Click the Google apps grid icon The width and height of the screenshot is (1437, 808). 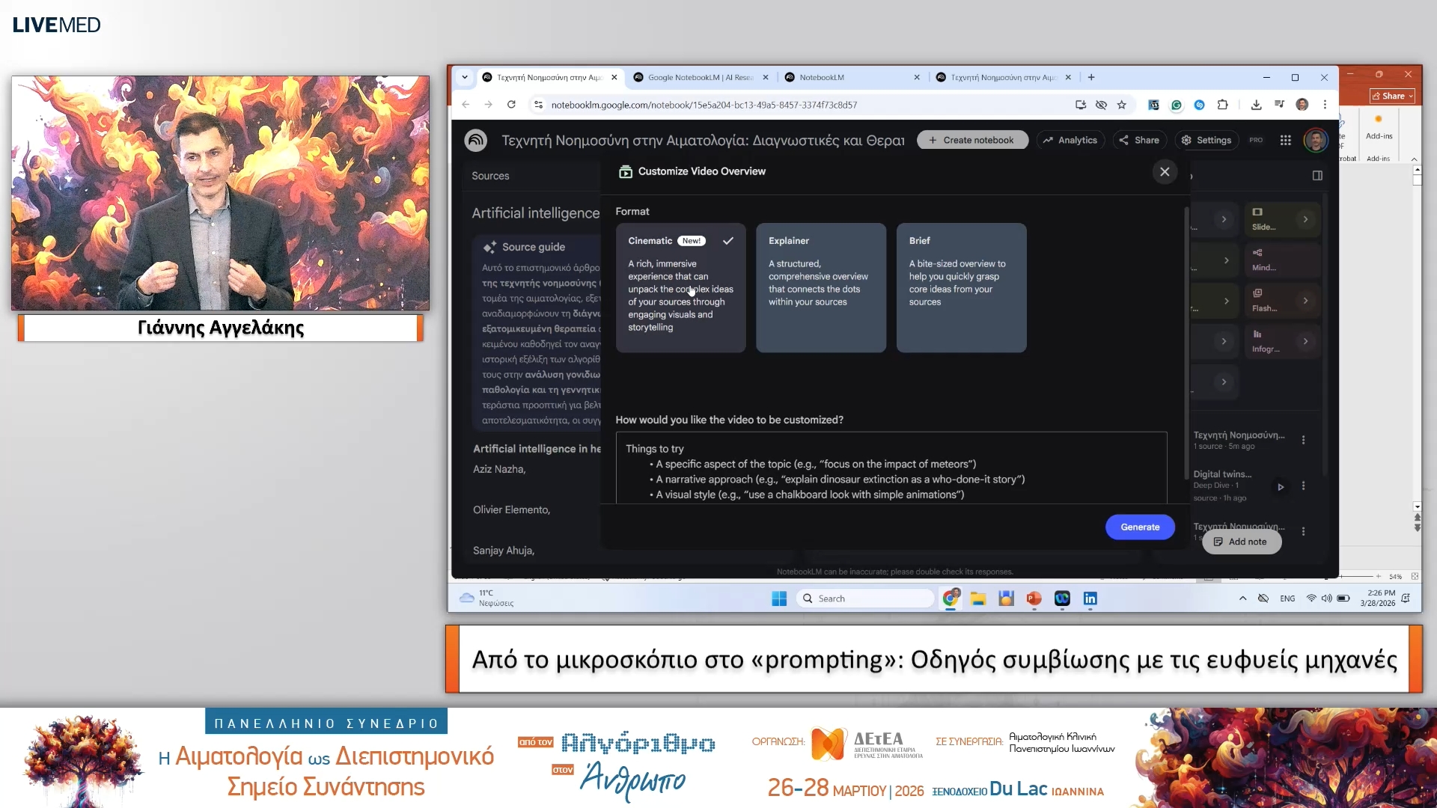[1286, 140]
